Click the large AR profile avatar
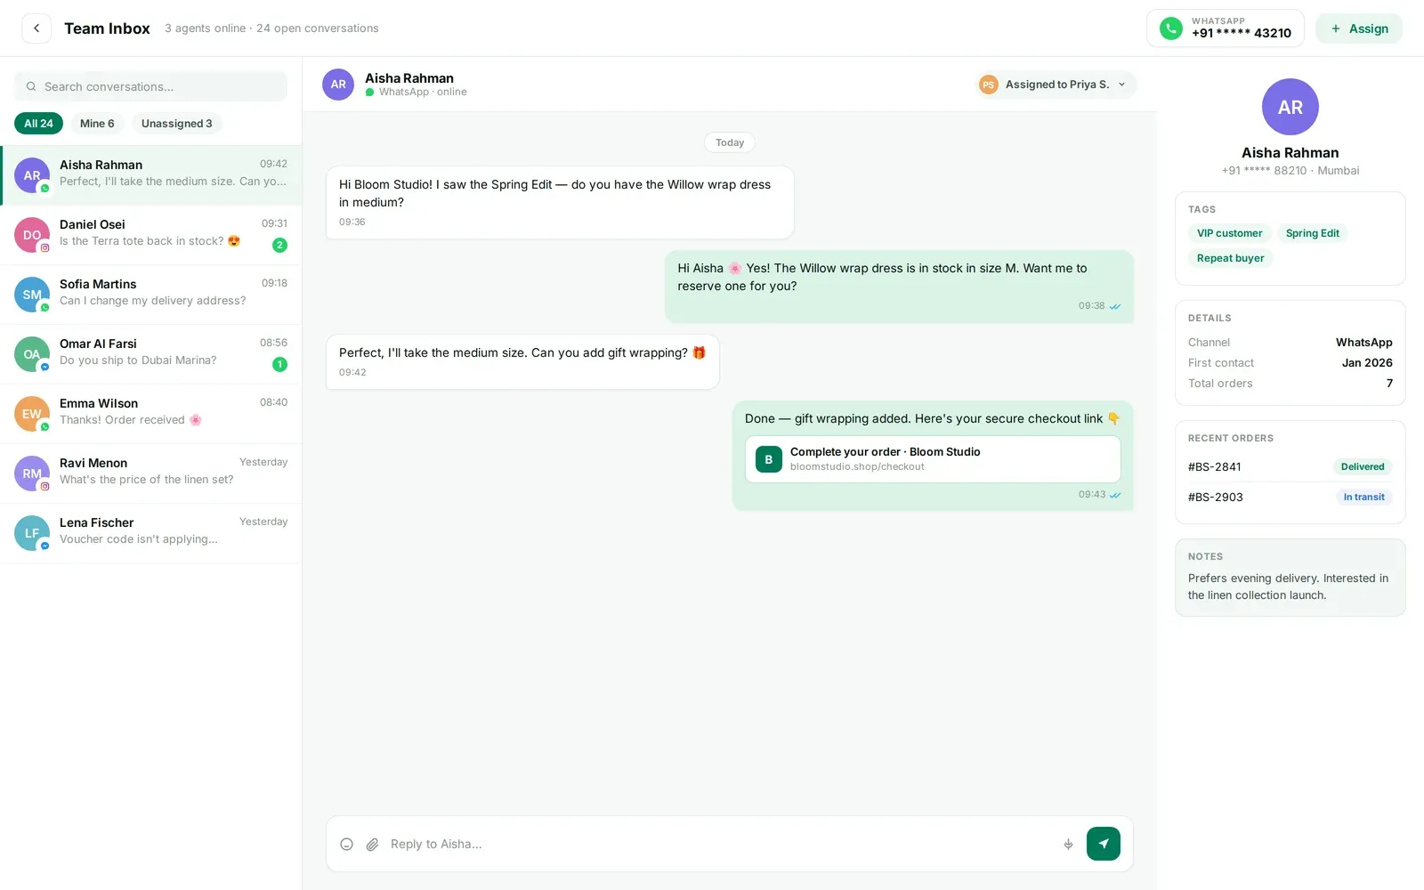The height and width of the screenshot is (890, 1424). pyautogui.click(x=1290, y=107)
